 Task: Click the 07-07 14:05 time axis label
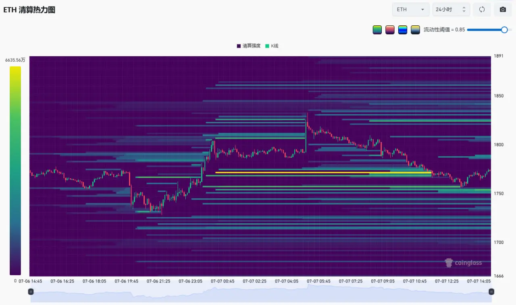(x=479, y=281)
